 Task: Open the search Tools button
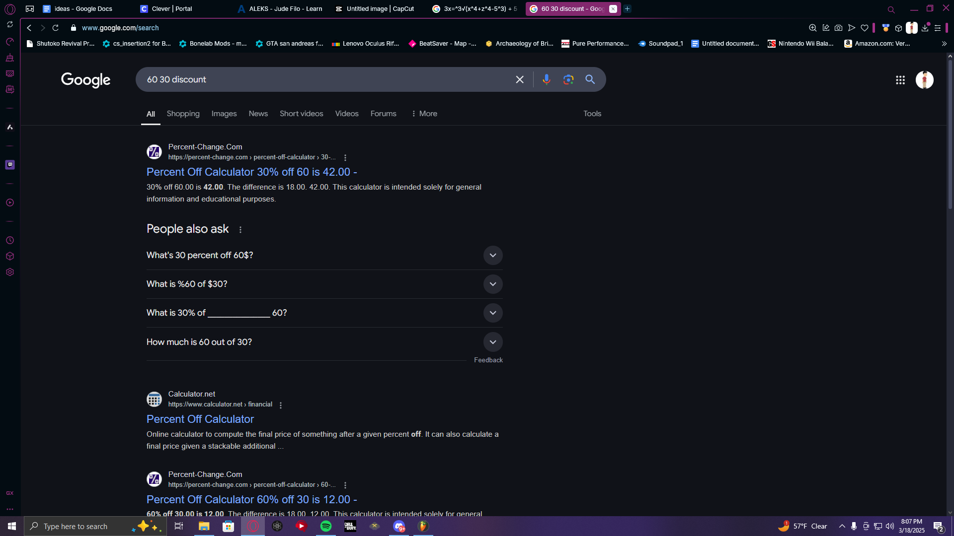(x=592, y=114)
